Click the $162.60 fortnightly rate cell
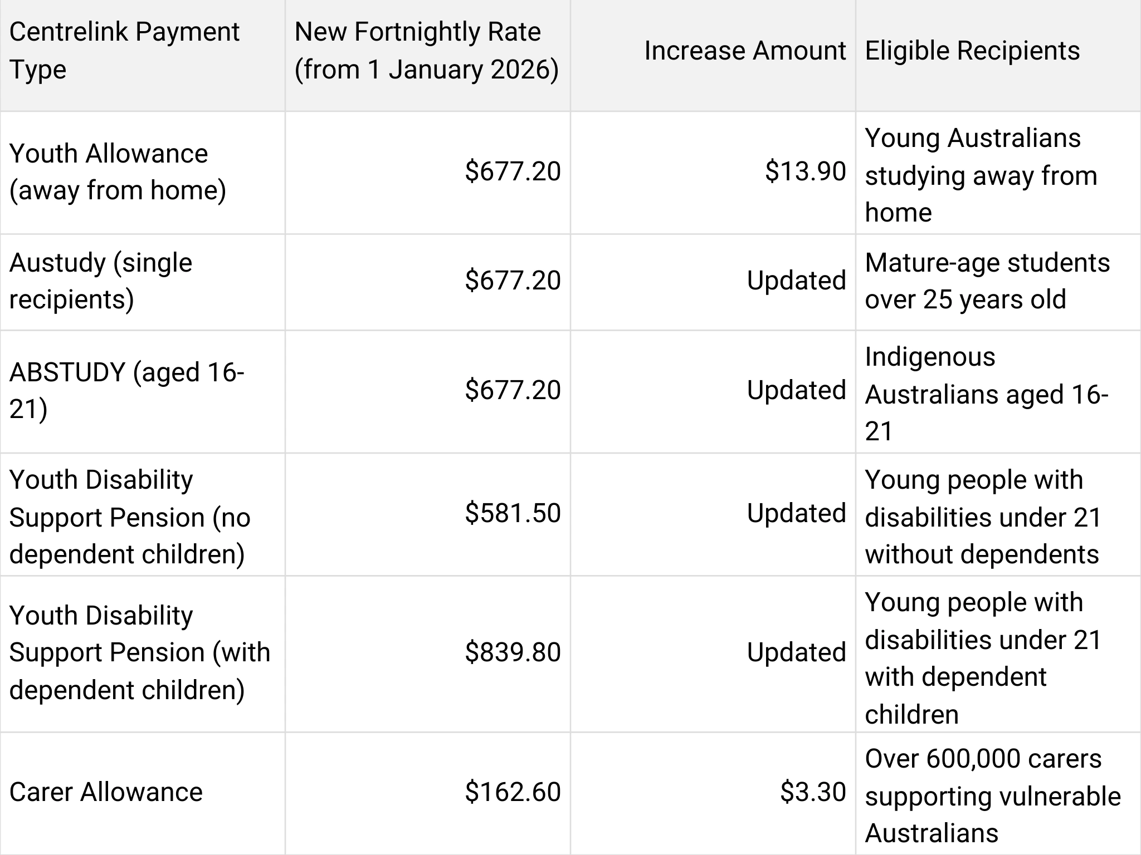 [513, 792]
